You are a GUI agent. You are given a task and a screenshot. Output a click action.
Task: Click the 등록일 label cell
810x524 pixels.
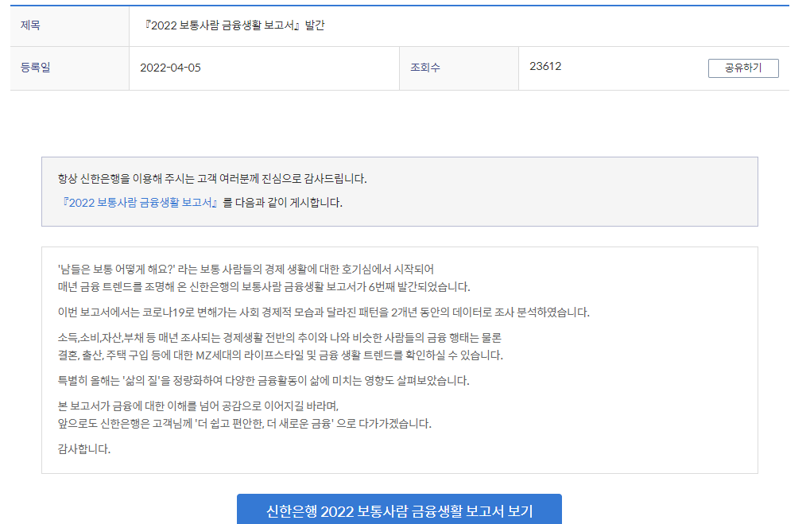pos(70,68)
